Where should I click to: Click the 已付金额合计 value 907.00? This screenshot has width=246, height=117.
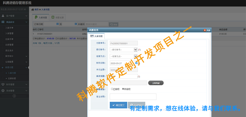(73, 38)
